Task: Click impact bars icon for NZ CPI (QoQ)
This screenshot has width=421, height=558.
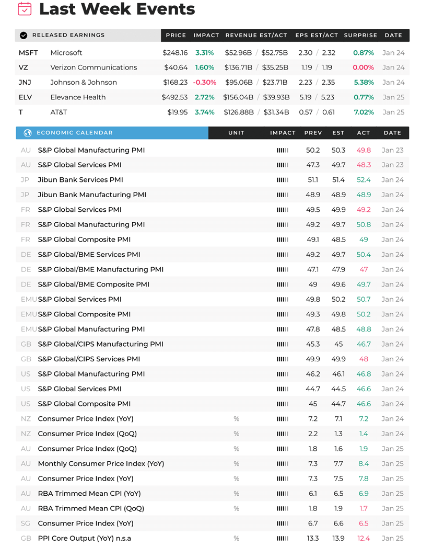Action: point(283,434)
